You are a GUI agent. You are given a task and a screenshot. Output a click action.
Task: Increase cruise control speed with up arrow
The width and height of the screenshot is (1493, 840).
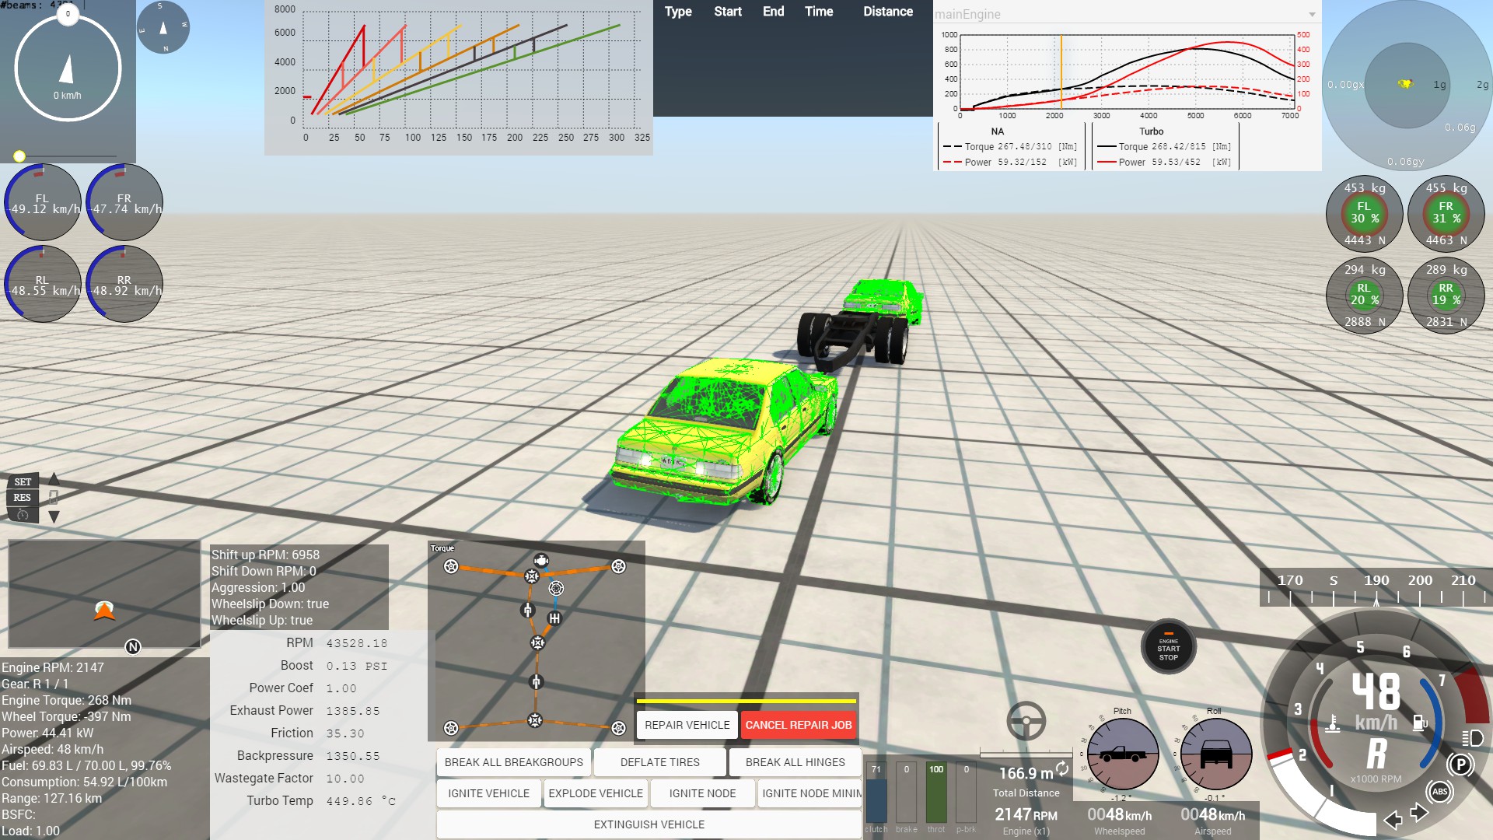[54, 478]
